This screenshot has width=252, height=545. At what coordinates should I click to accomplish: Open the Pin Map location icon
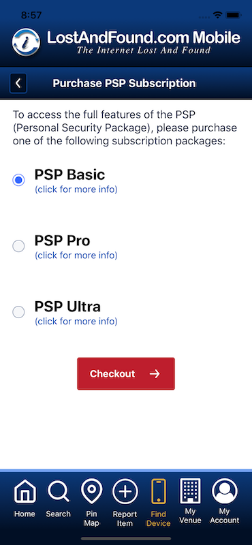click(91, 490)
